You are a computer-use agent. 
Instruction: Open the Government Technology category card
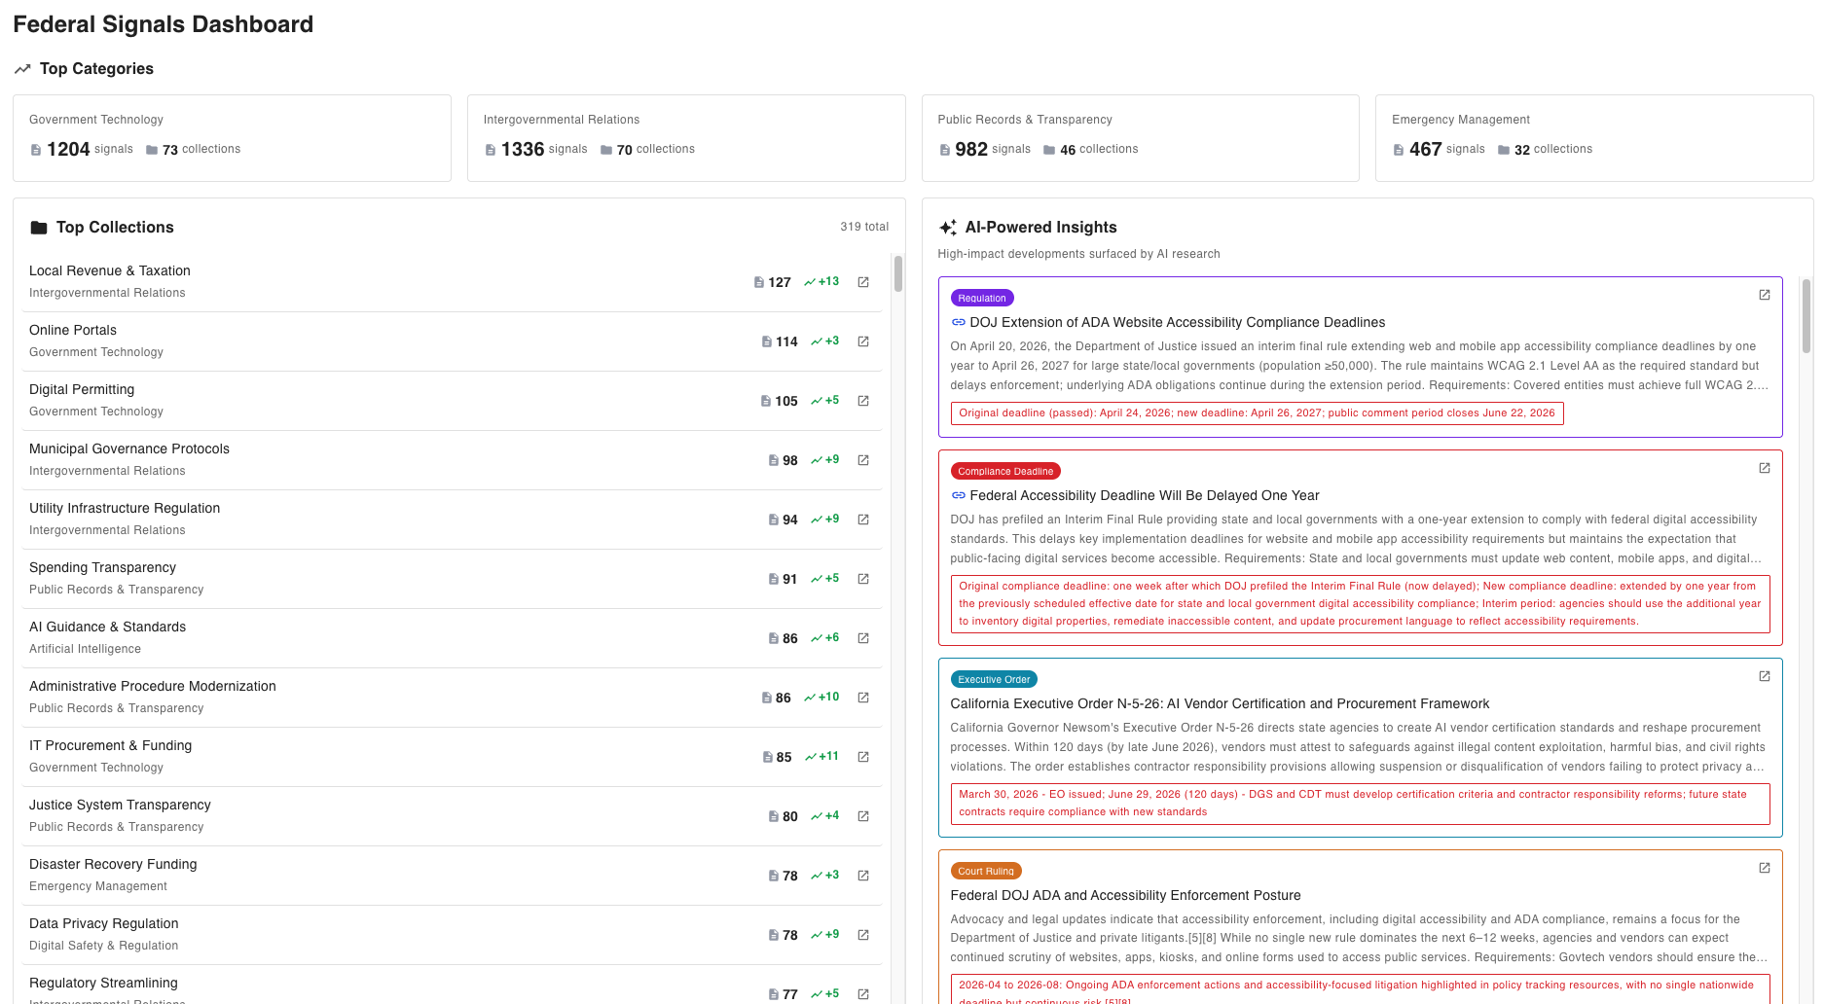pos(232,138)
